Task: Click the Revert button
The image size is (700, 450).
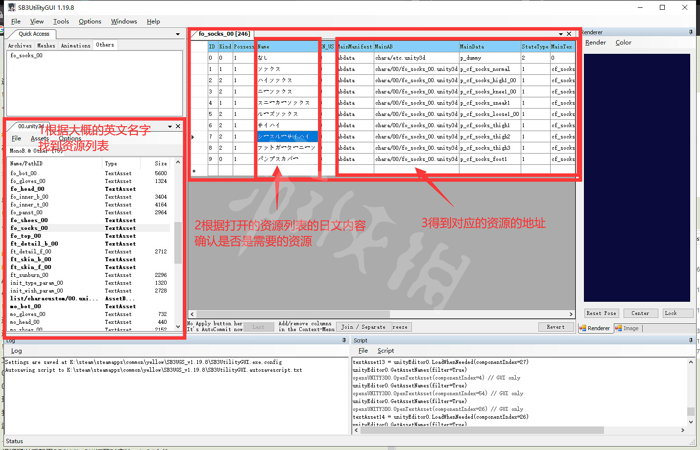Action: [555, 327]
